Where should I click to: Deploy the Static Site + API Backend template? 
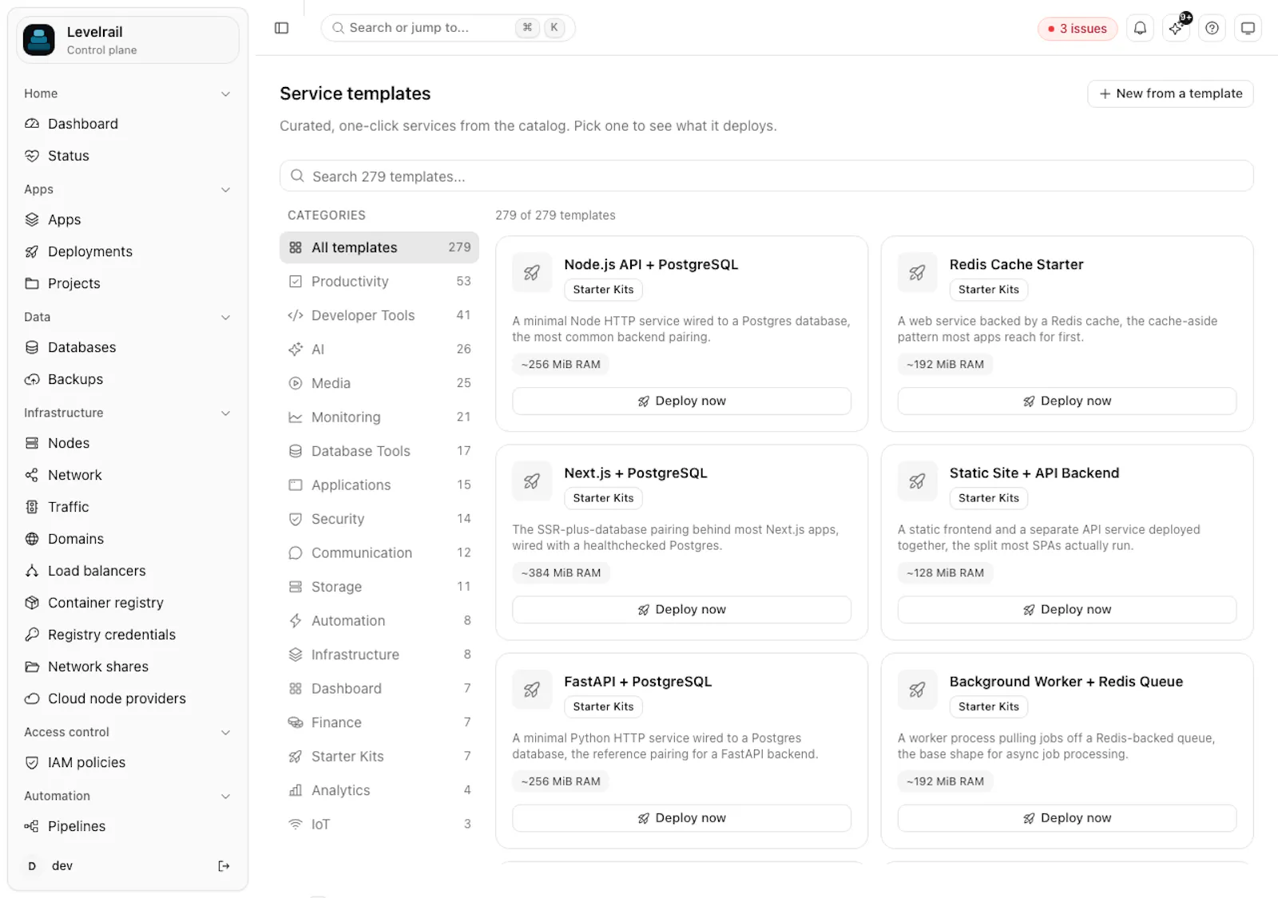(1067, 609)
